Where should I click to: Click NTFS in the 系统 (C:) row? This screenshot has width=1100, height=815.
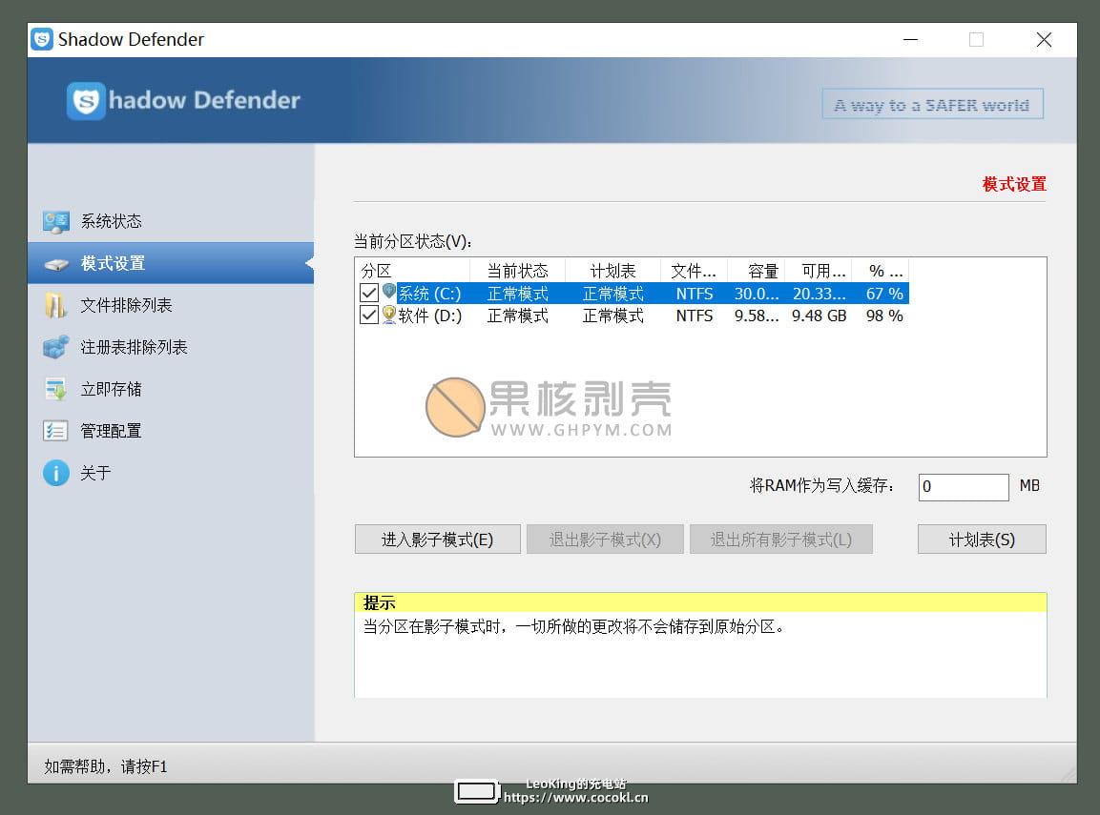(x=695, y=294)
